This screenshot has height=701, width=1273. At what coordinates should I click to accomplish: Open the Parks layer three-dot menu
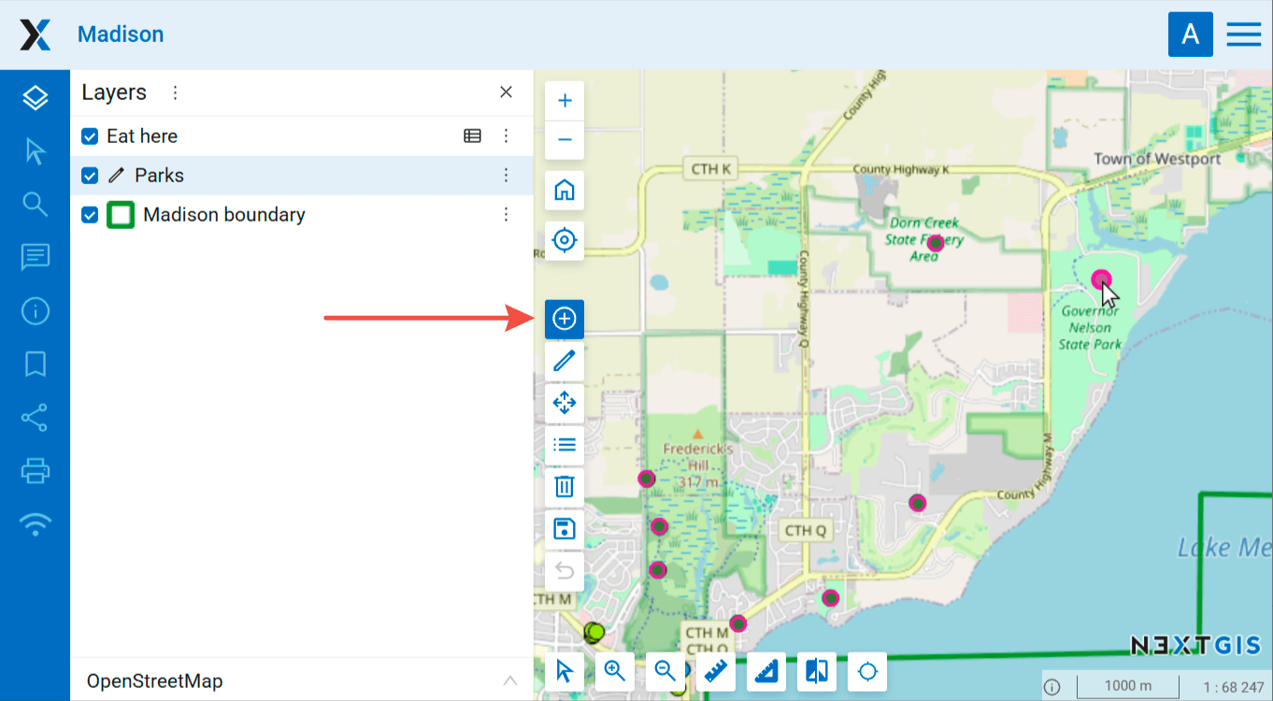coord(506,176)
